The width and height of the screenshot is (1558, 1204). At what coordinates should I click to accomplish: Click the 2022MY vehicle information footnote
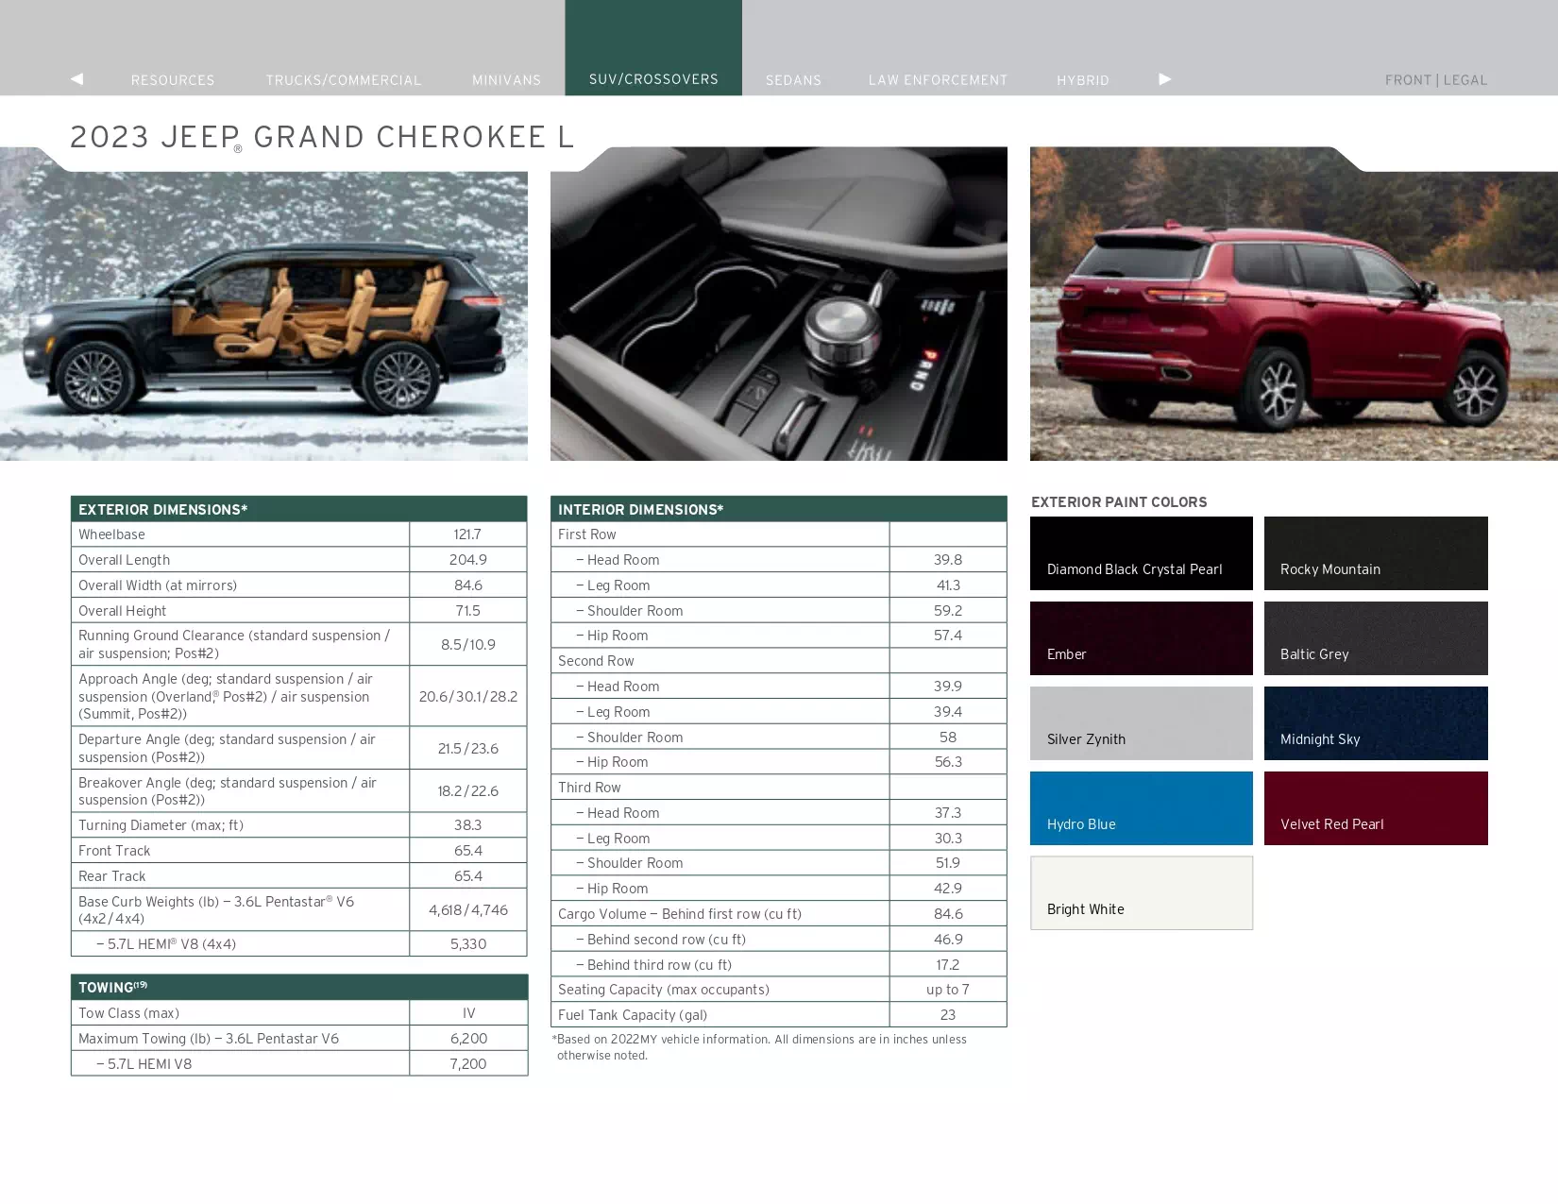tap(760, 1047)
